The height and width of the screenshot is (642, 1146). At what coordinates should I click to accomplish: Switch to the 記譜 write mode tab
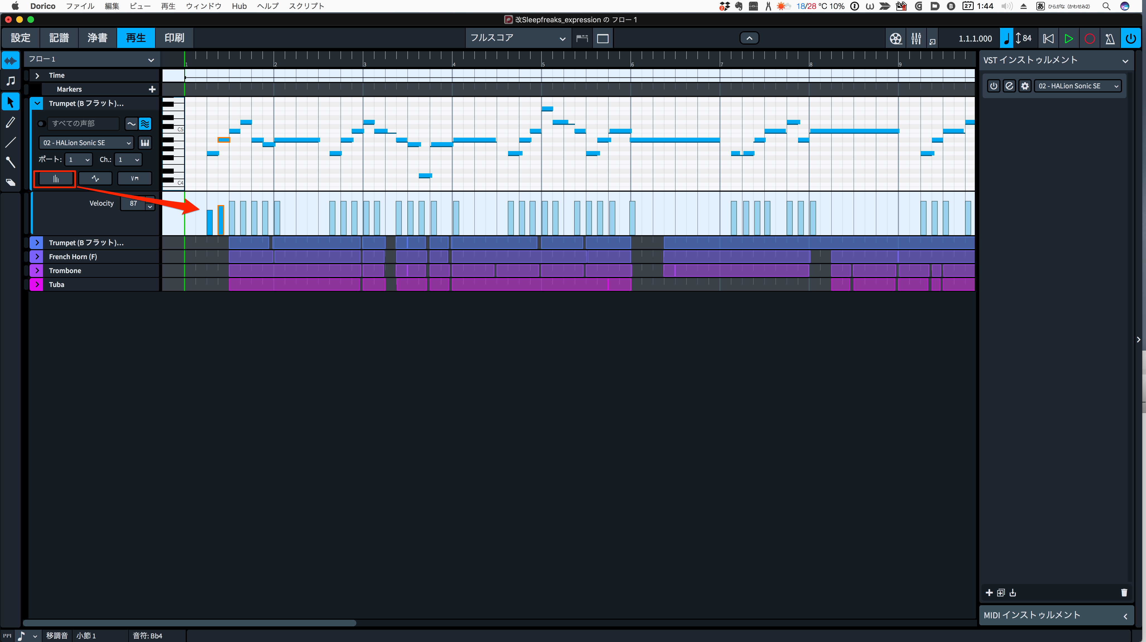point(59,38)
